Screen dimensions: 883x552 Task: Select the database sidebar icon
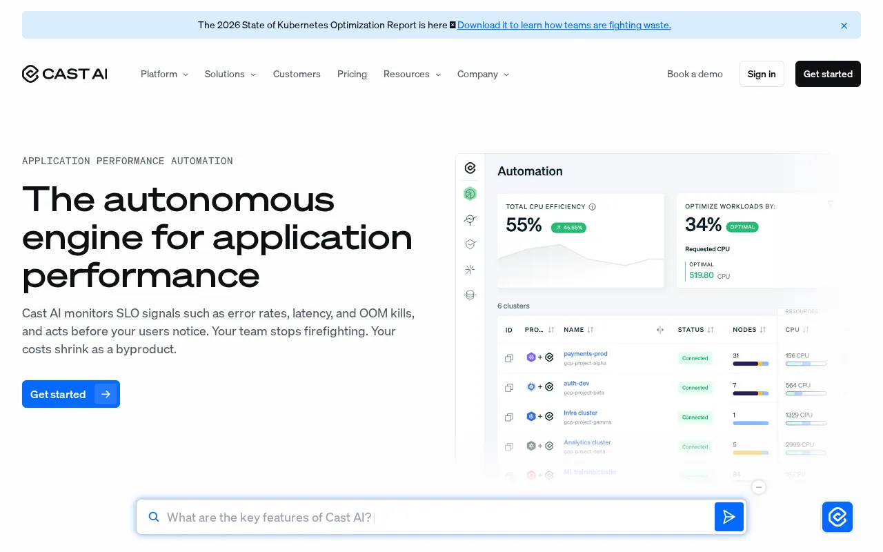pos(470,295)
